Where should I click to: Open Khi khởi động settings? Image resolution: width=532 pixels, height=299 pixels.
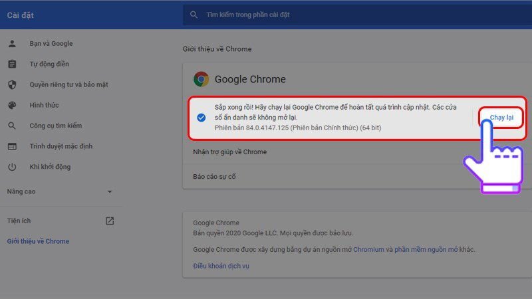pos(50,167)
